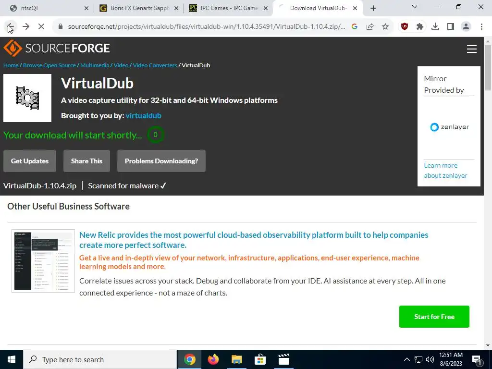Click the 'Other Useful Business Software' heading
This screenshot has height=369, width=492.
pyautogui.click(x=68, y=206)
